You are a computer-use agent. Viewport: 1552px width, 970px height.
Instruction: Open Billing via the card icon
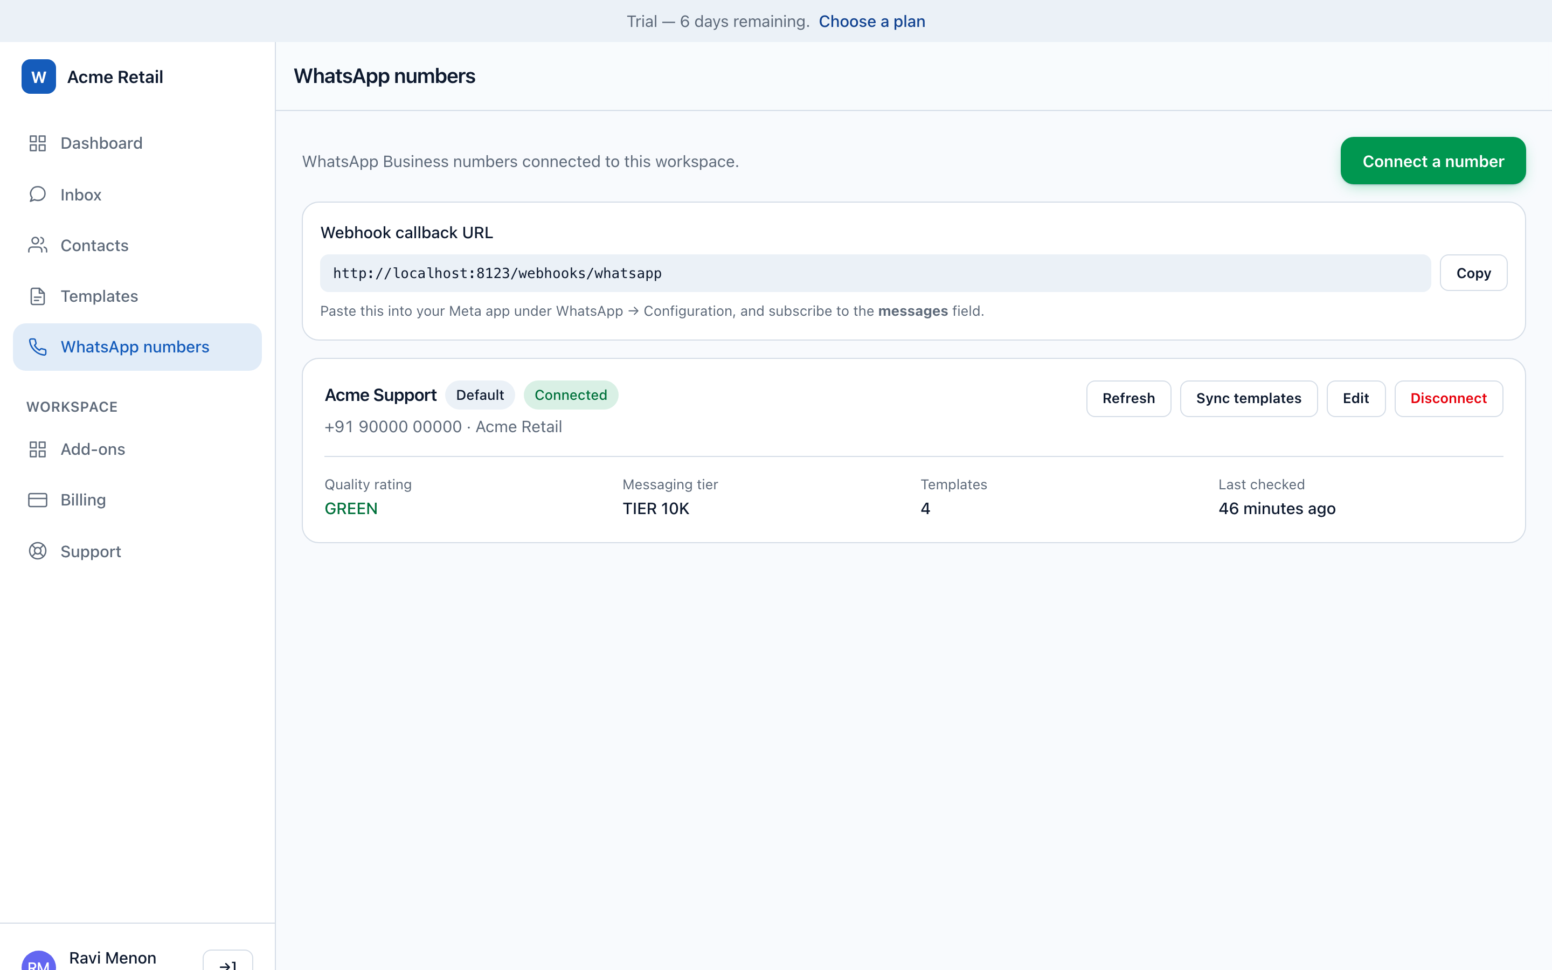38,500
